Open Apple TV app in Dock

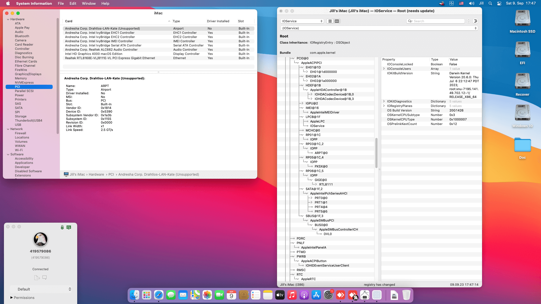(280, 295)
